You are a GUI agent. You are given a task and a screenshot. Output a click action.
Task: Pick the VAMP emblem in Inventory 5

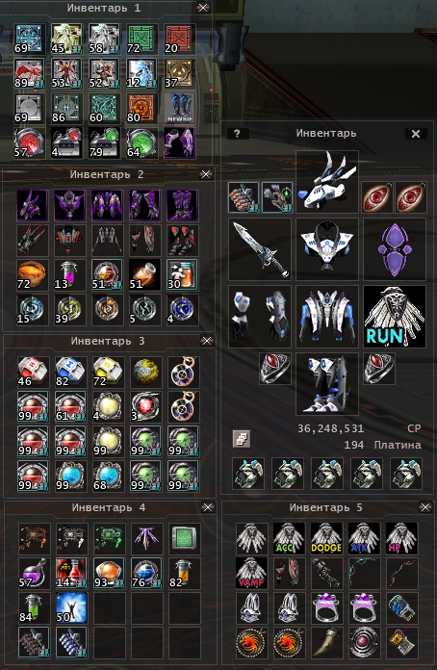(x=251, y=574)
